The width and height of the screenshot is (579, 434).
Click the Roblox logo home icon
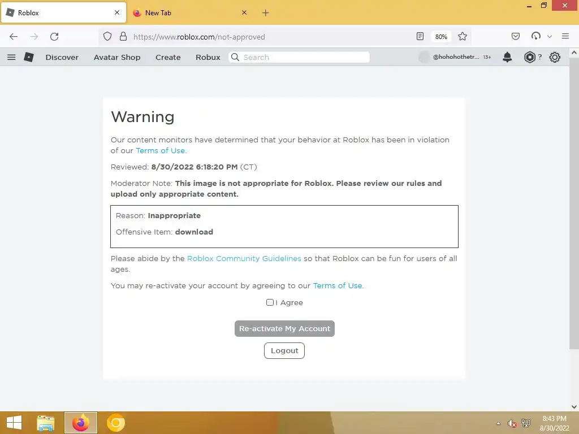pyautogui.click(x=29, y=57)
